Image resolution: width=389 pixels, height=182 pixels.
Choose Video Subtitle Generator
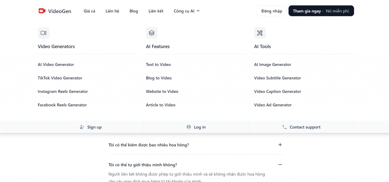[x=277, y=78]
